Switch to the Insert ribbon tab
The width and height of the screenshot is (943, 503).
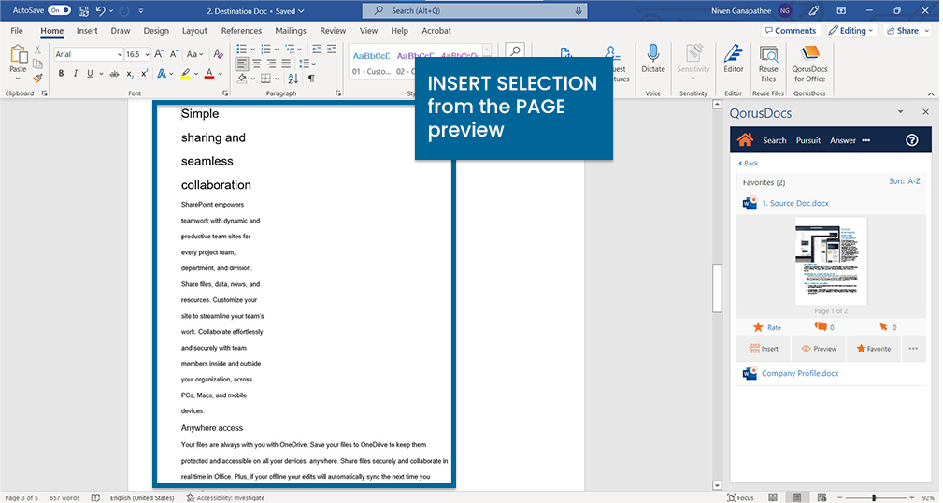(x=87, y=31)
